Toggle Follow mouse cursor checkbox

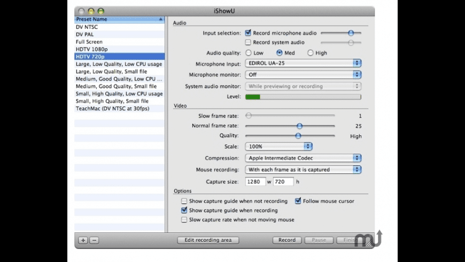(298, 201)
